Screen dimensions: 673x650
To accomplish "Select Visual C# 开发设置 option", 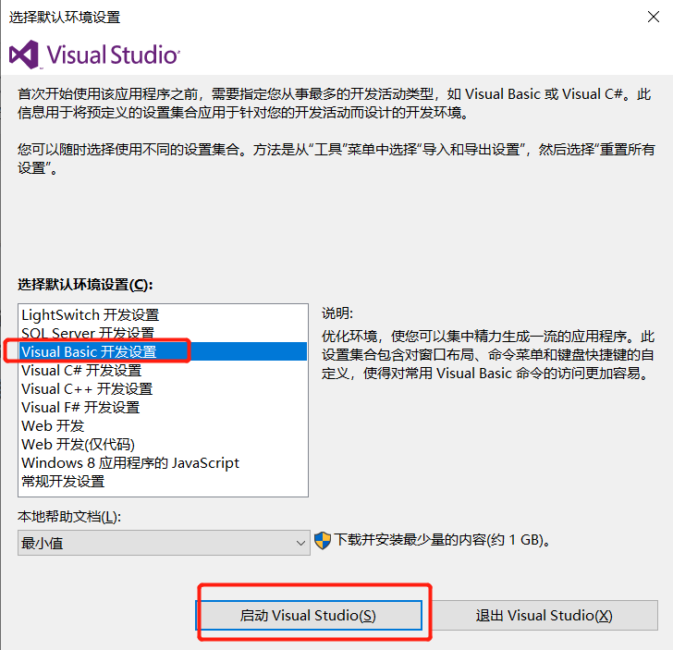I will tap(163, 370).
